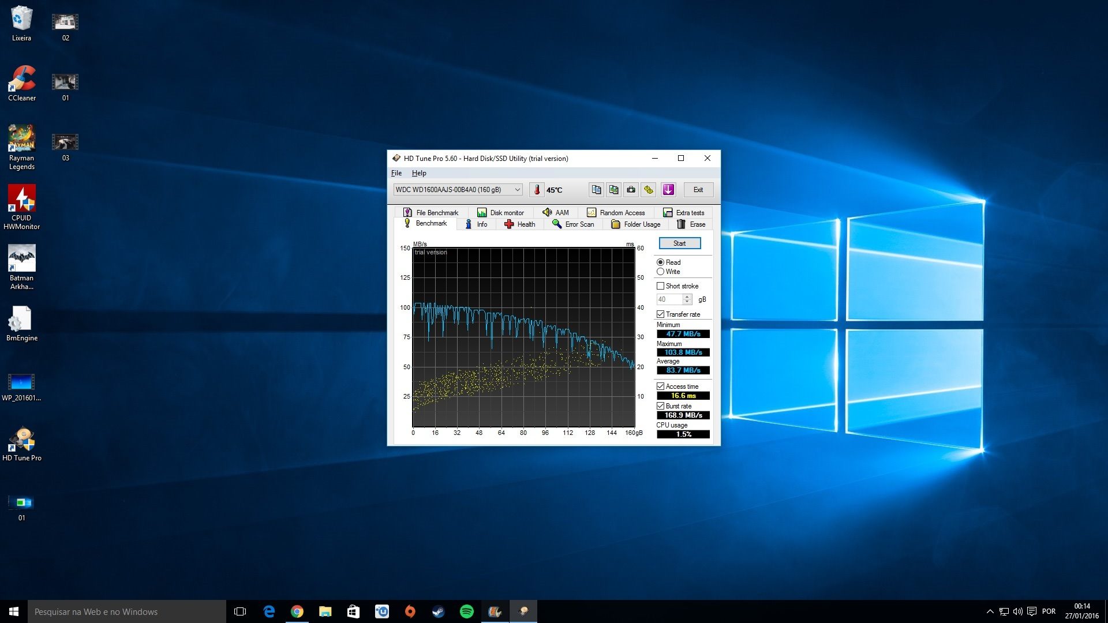Viewport: 1108px width, 623px height.
Task: Open File Explorer from taskbar
Action: [x=325, y=611]
